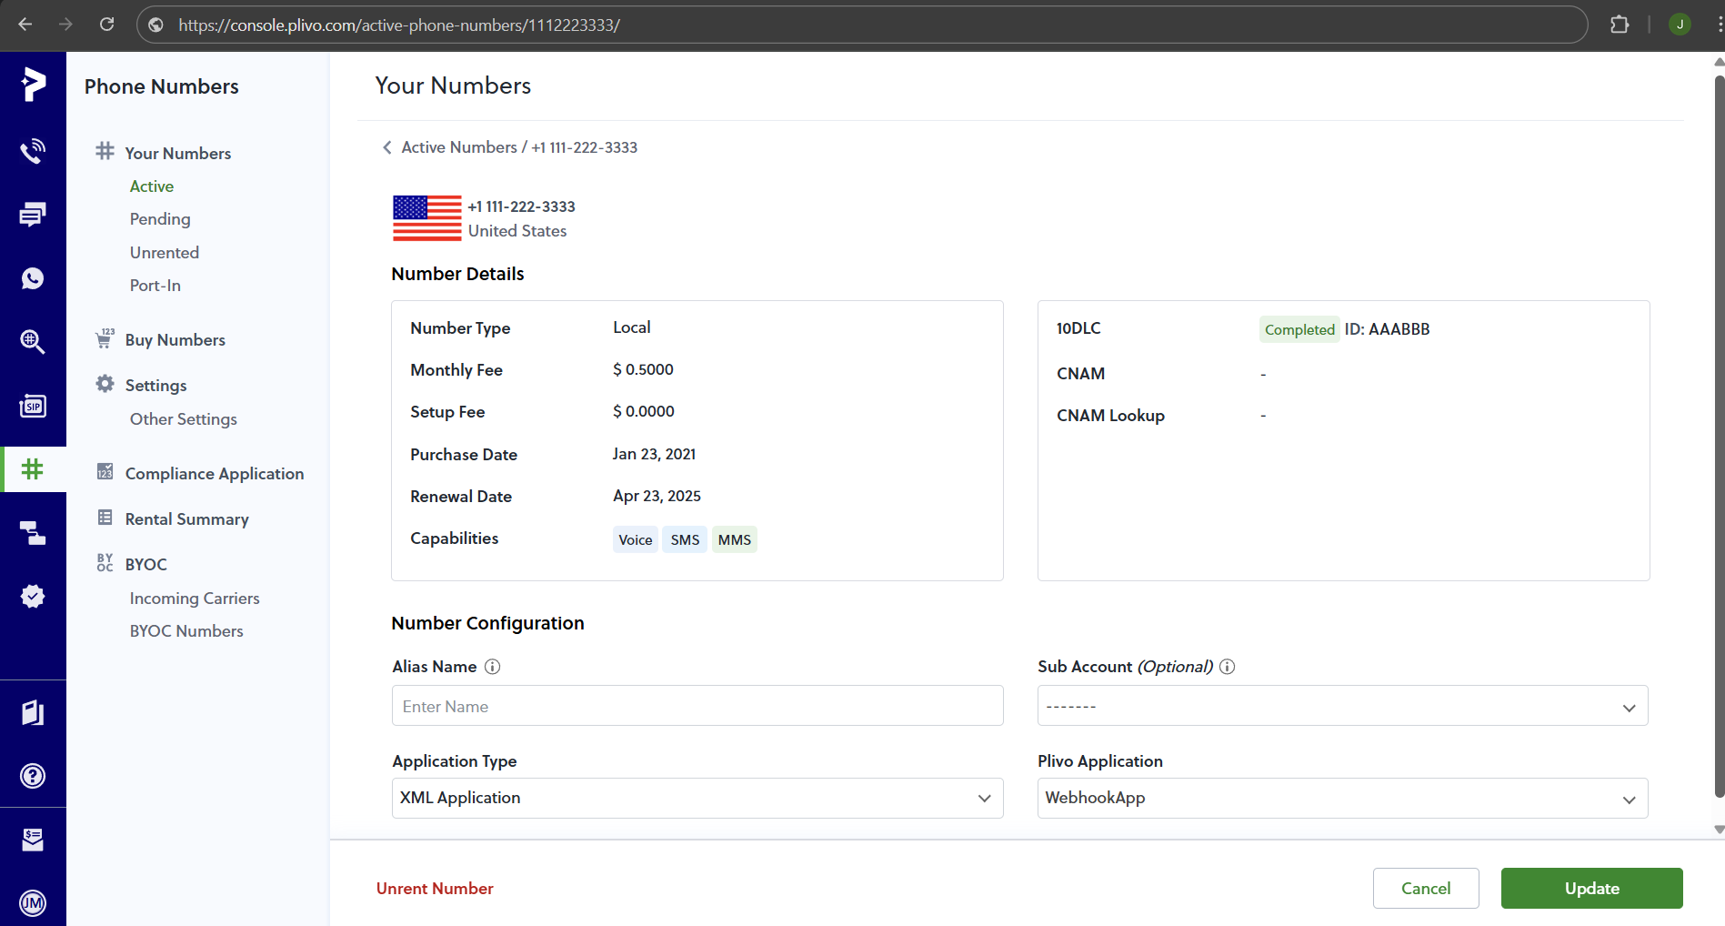This screenshot has height=926, width=1725.
Task: Open the verification badge icon
Action: click(33, 597)
